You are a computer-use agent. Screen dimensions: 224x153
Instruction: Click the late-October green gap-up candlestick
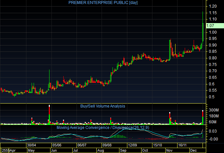tap(170, 50)
